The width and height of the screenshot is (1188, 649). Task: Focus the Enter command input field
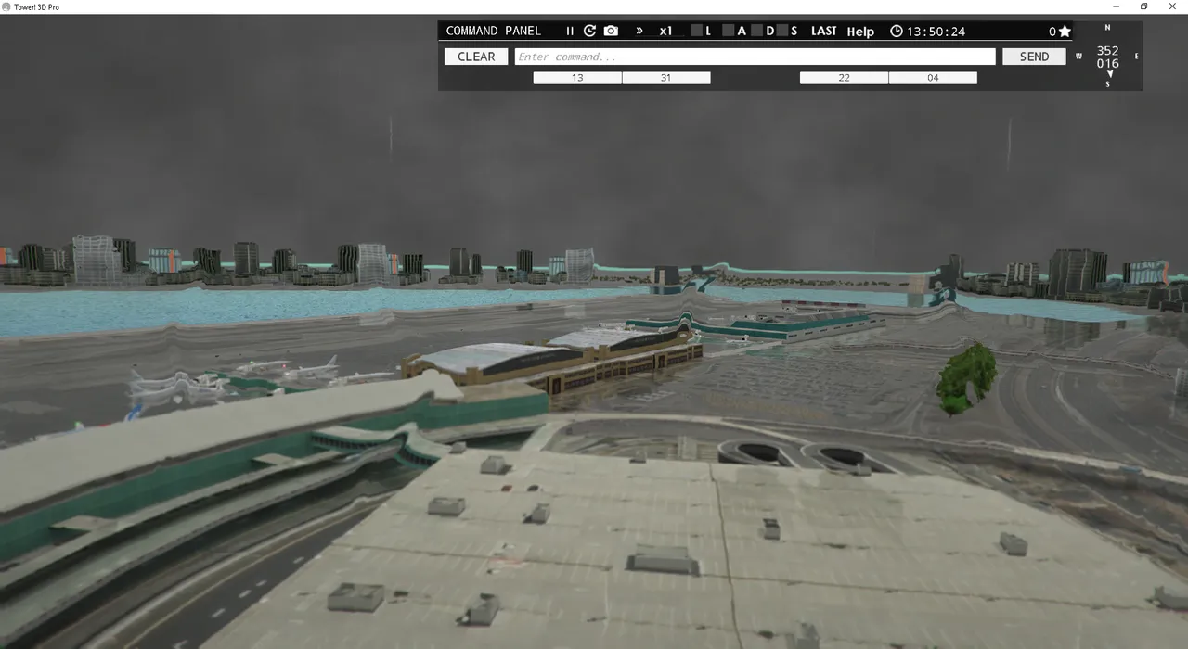[755, 57]
